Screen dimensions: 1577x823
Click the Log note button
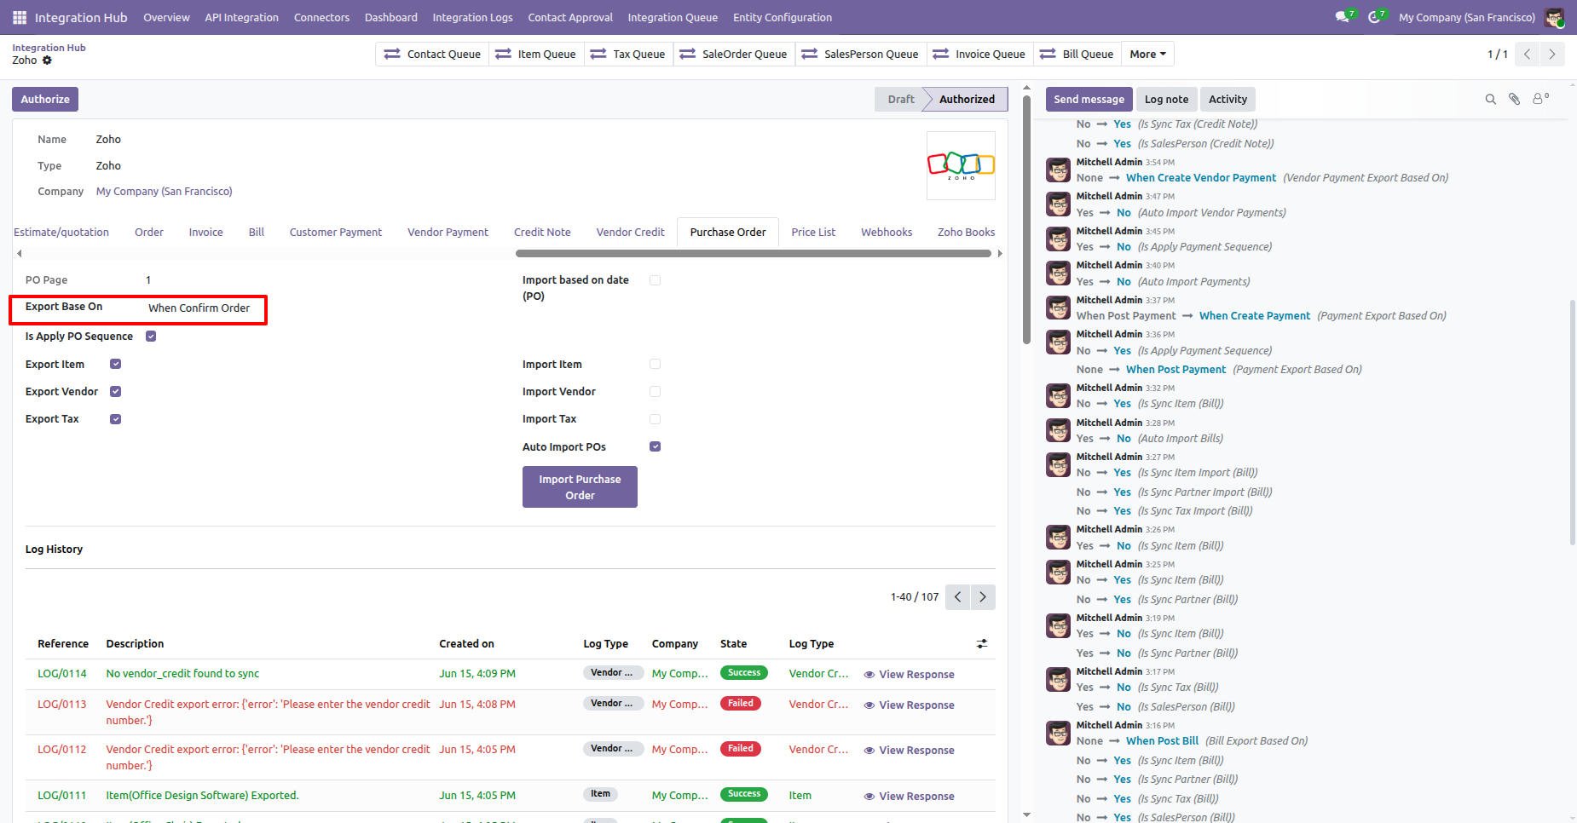click(1166, 100)
